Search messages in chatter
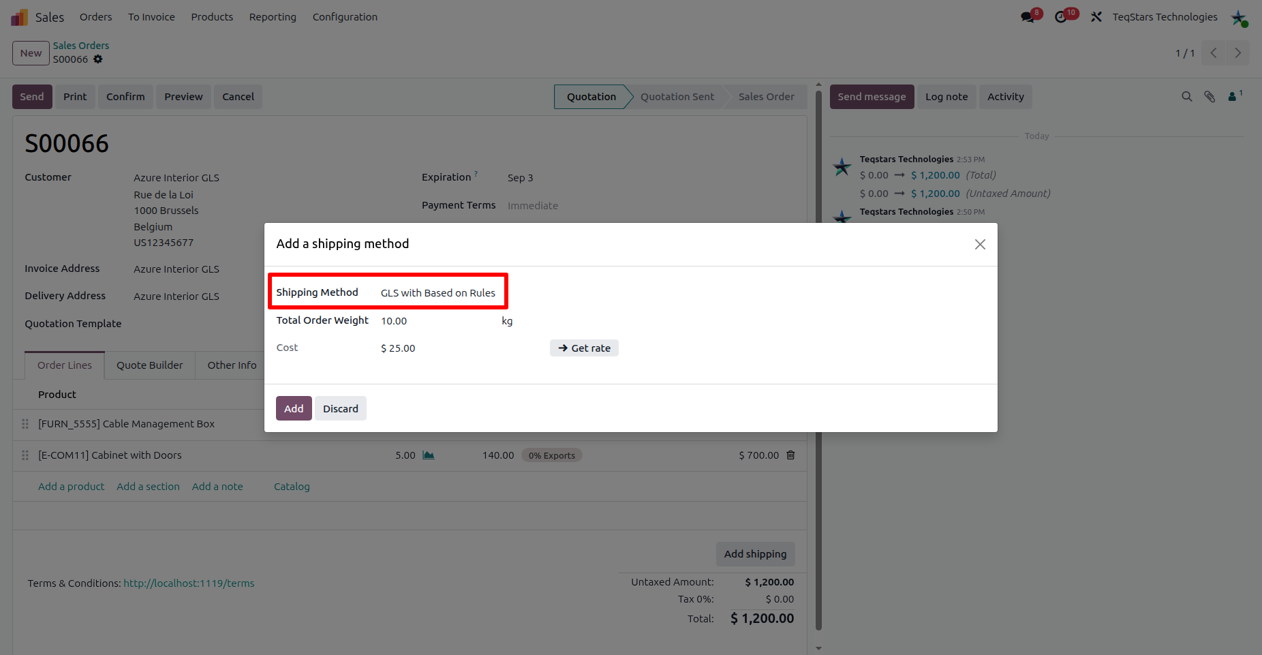 [x=1187, y=97]
